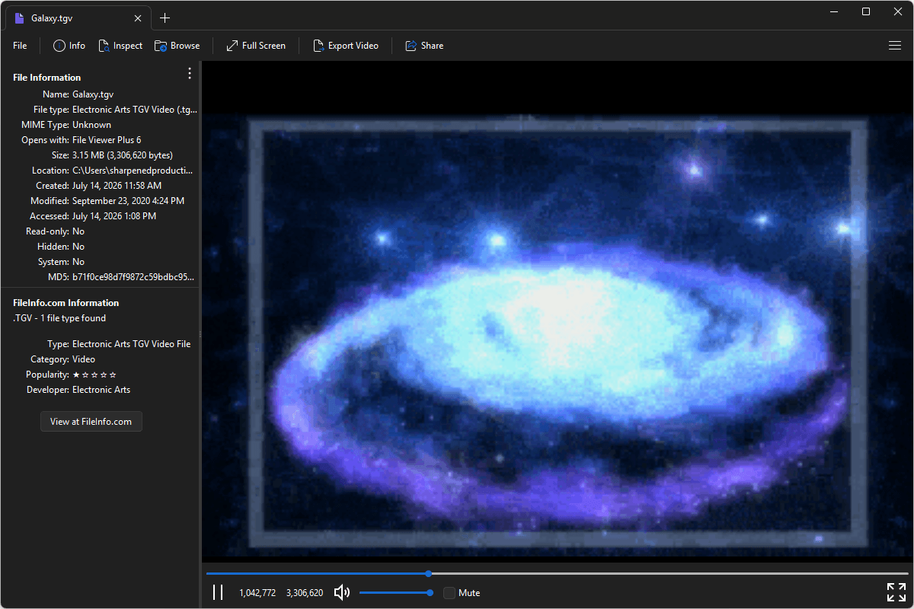The width and height of the screenshot is (914, 609).
Task: Click the Share toolbar button
Action: [x=424, y=46]
